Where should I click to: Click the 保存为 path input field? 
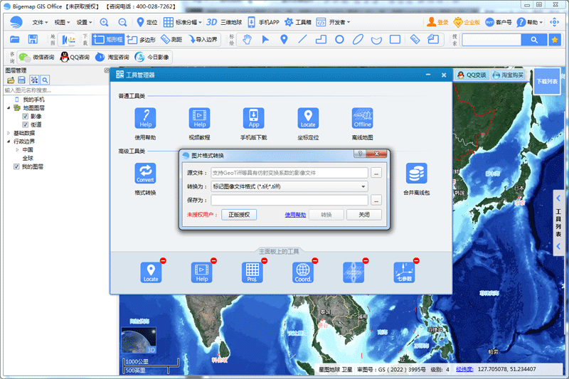coord(289,200)
